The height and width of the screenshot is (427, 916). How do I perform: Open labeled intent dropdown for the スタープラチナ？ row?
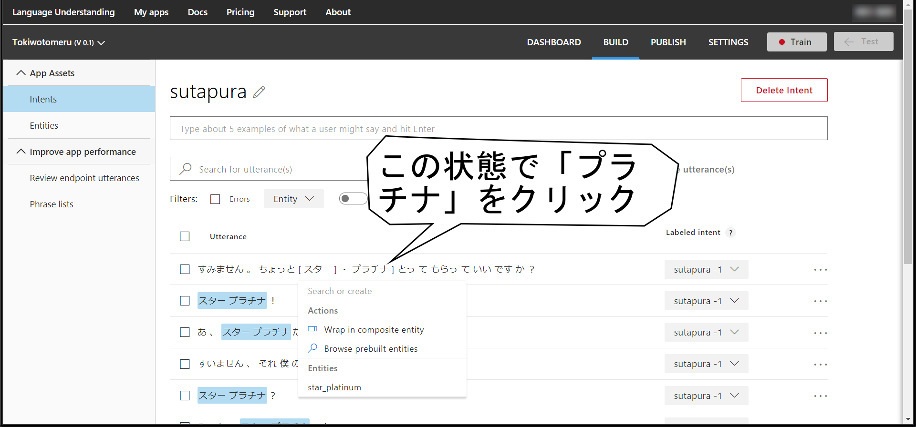[706, 396]
